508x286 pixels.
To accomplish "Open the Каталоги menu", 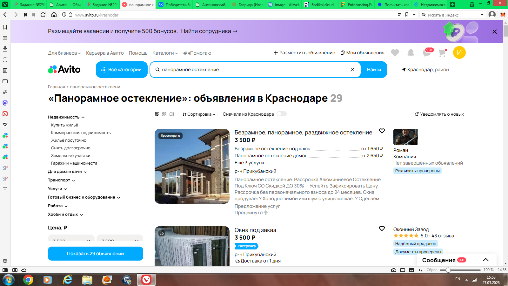I will 165,53.
